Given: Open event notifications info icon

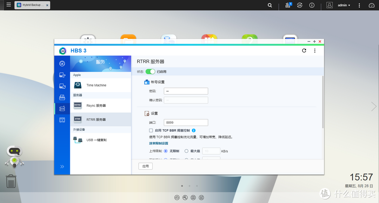Looking at the screenshot, I should (x=312, y=5).
